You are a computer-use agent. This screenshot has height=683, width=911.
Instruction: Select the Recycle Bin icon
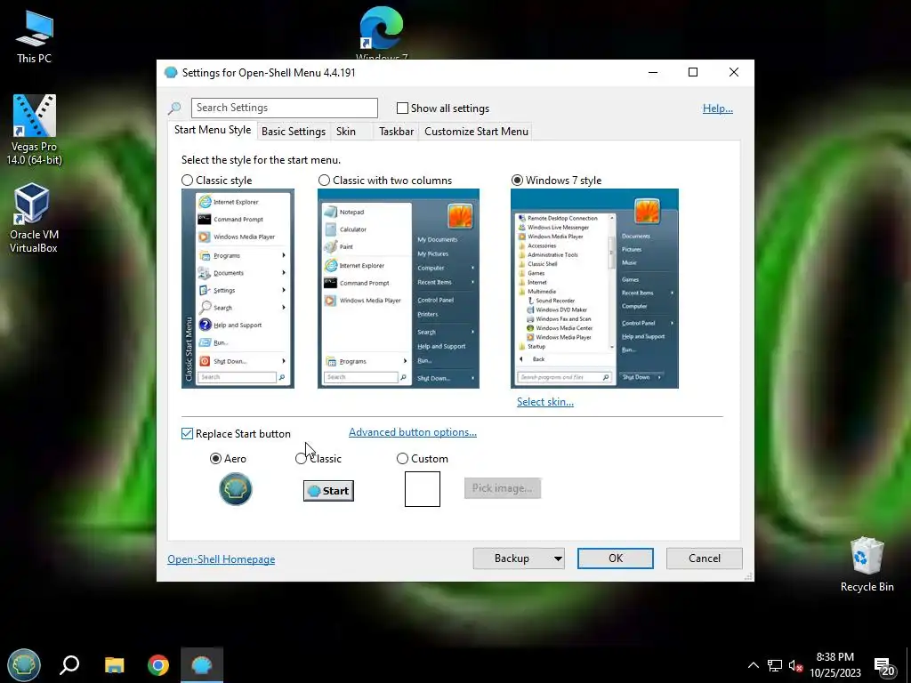[867, 565]
